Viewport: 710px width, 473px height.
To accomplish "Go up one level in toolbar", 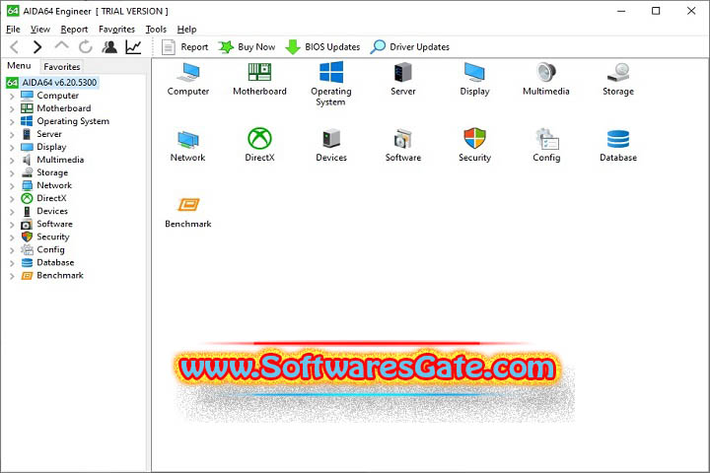I will pyautogui.click(x=61, y=46).
